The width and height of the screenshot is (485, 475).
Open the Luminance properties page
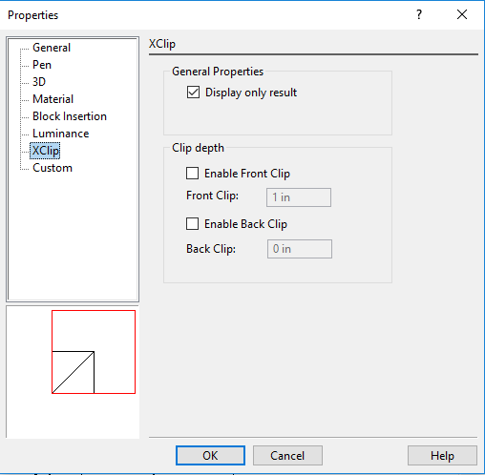click(x=60, y=134)
